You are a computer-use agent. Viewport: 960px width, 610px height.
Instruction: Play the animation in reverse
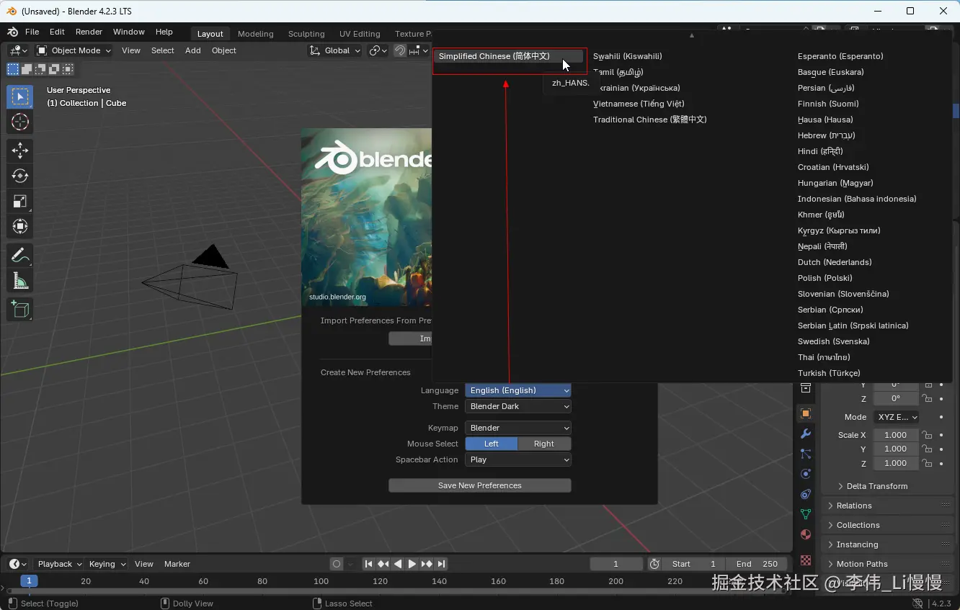398,564
